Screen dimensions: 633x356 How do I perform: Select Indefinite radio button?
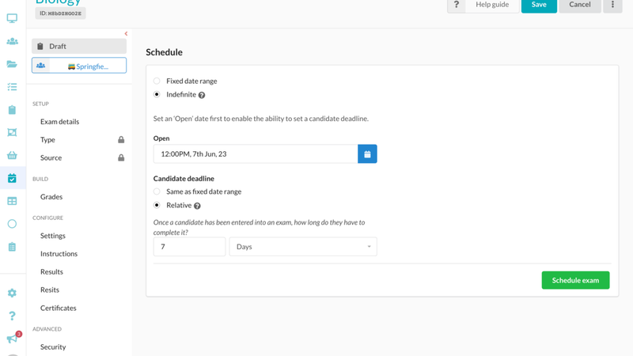(x=157, y=94)
